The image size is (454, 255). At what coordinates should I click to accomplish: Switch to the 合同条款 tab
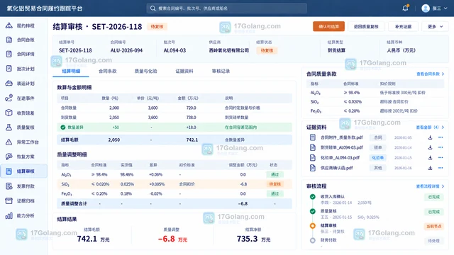[x=107, y=71]
